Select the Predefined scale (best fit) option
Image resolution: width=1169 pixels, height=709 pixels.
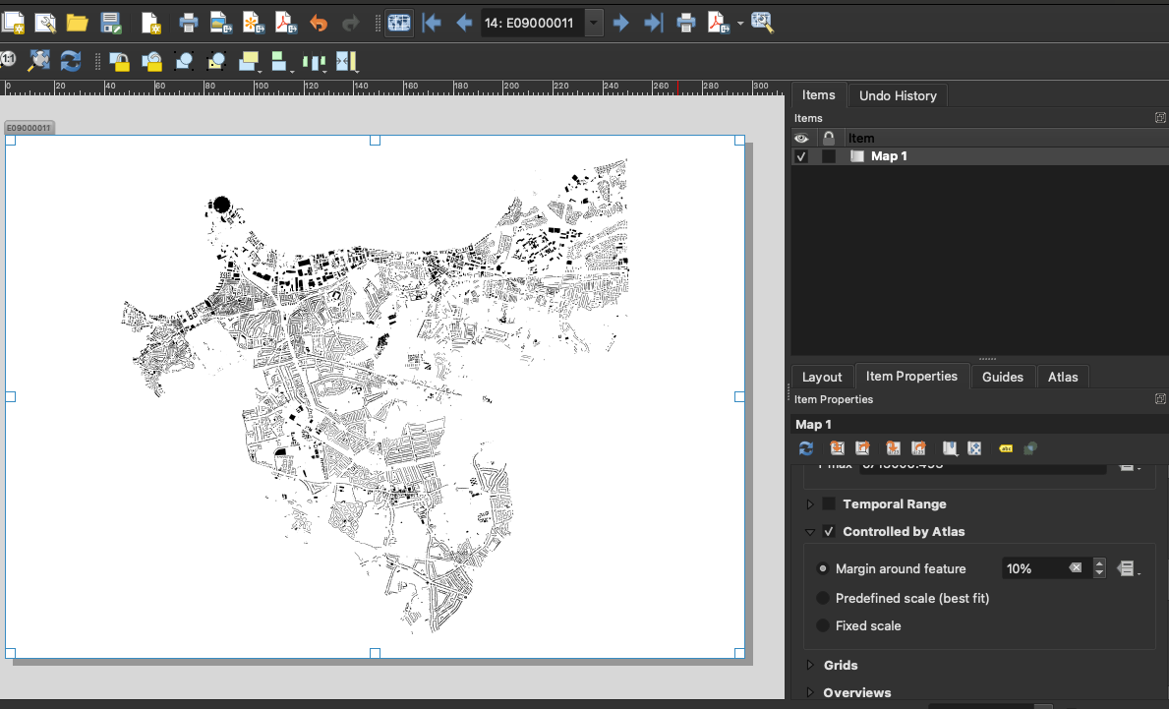[x=823, y=598]
